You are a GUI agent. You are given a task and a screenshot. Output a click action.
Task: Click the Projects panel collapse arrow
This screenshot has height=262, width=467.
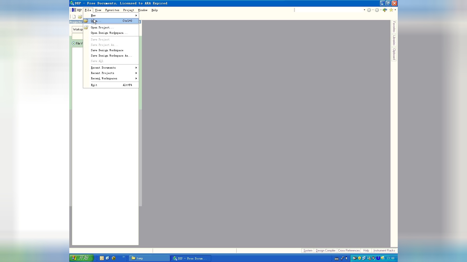coord(140,22)
